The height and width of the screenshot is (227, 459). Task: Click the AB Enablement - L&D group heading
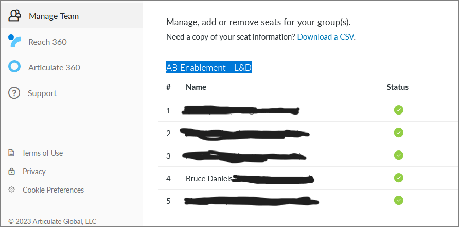pyautogui.click(x=209, y=67)
